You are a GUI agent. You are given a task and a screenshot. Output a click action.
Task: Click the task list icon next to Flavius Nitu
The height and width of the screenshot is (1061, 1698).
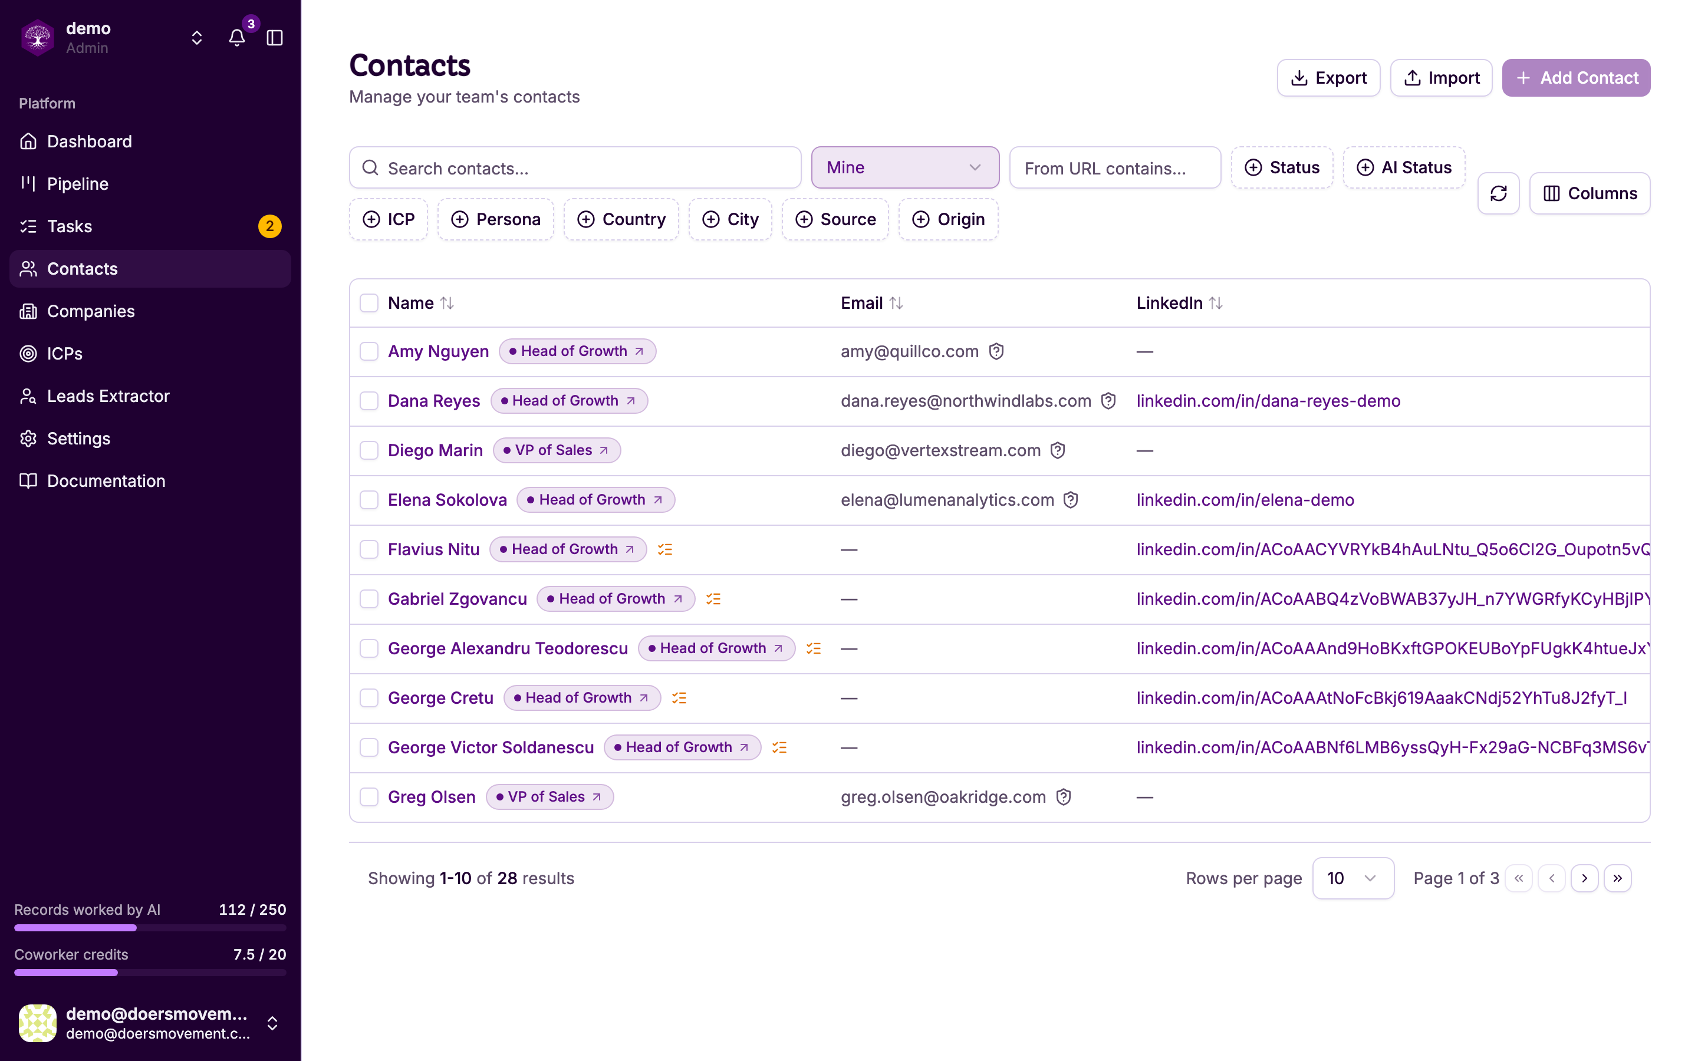pyautogui.click(x=664, y=549)
